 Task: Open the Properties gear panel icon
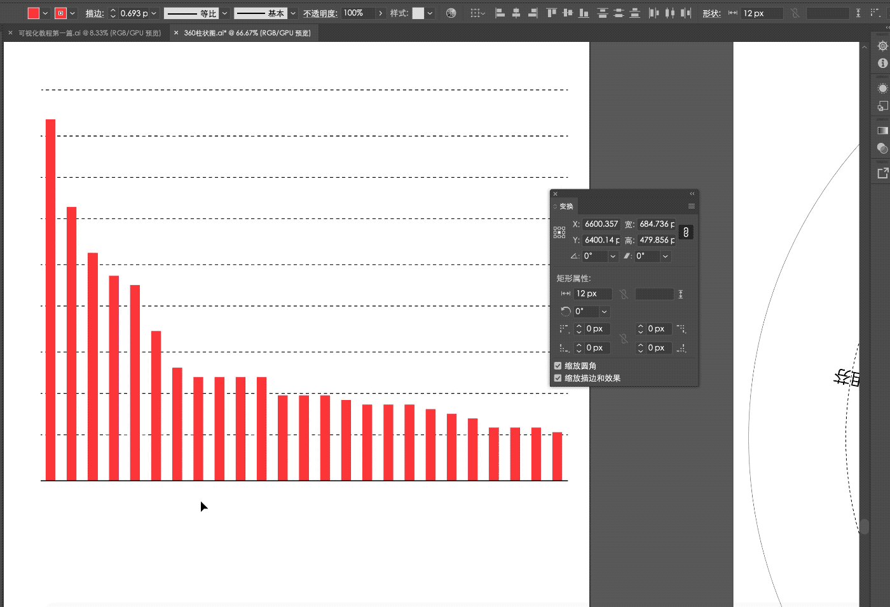[x=882, y=46]
